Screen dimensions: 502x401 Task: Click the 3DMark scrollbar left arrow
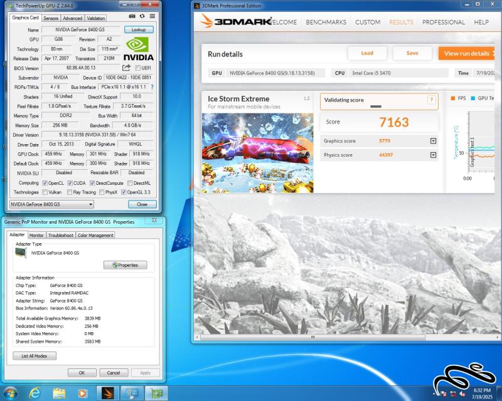pos(197,337)
